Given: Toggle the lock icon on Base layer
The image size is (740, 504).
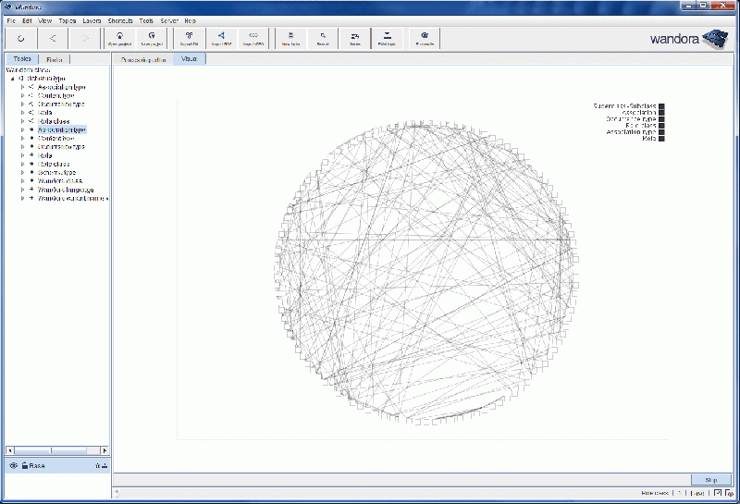Looking at the screenshot, I should coord(24,465).
